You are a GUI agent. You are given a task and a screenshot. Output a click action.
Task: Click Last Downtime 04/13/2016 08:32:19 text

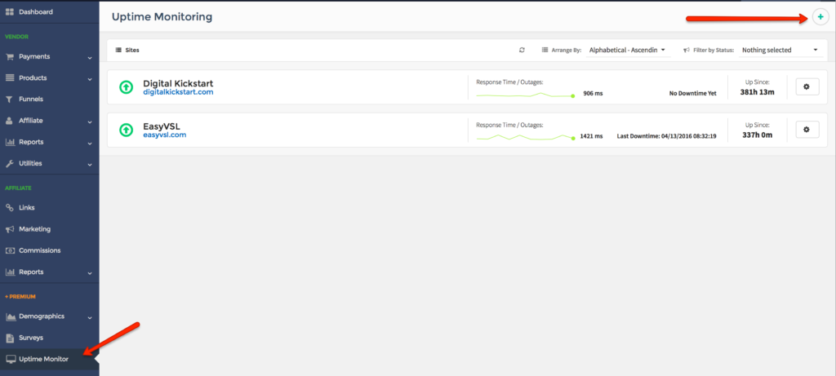pyautogui.click(x=666, y=136)
